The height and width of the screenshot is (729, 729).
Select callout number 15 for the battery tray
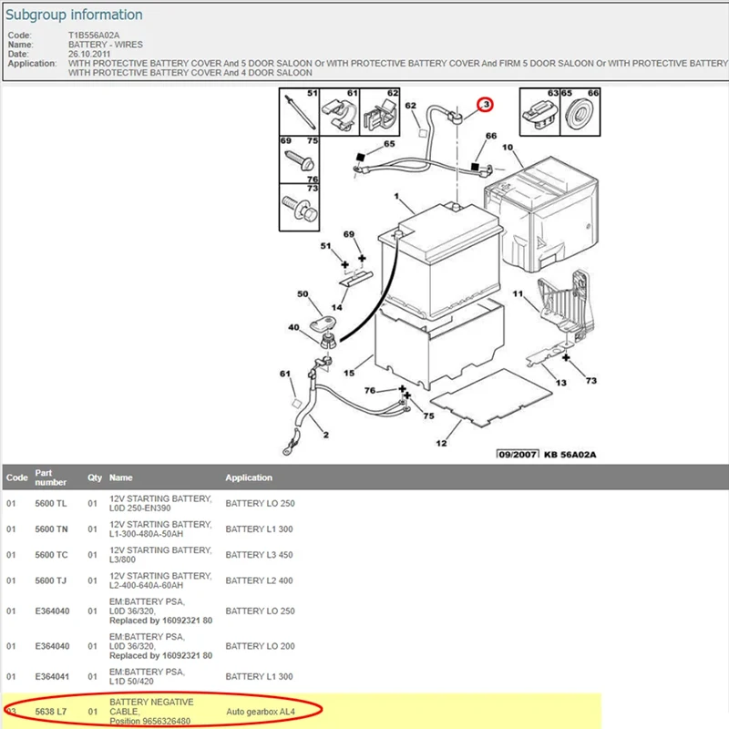349,373
